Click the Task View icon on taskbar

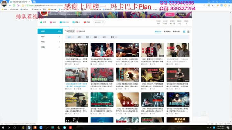[x=15, y=127]
